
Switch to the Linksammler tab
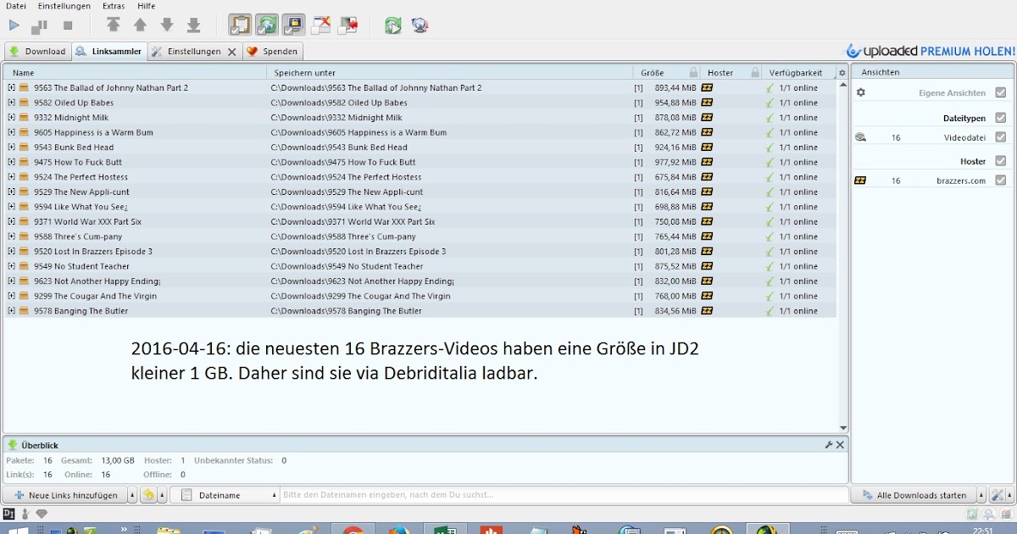pyautogui.click(x=108, y=52)
